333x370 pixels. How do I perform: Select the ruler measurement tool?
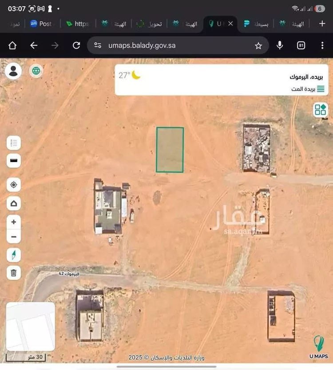point(13,160)
